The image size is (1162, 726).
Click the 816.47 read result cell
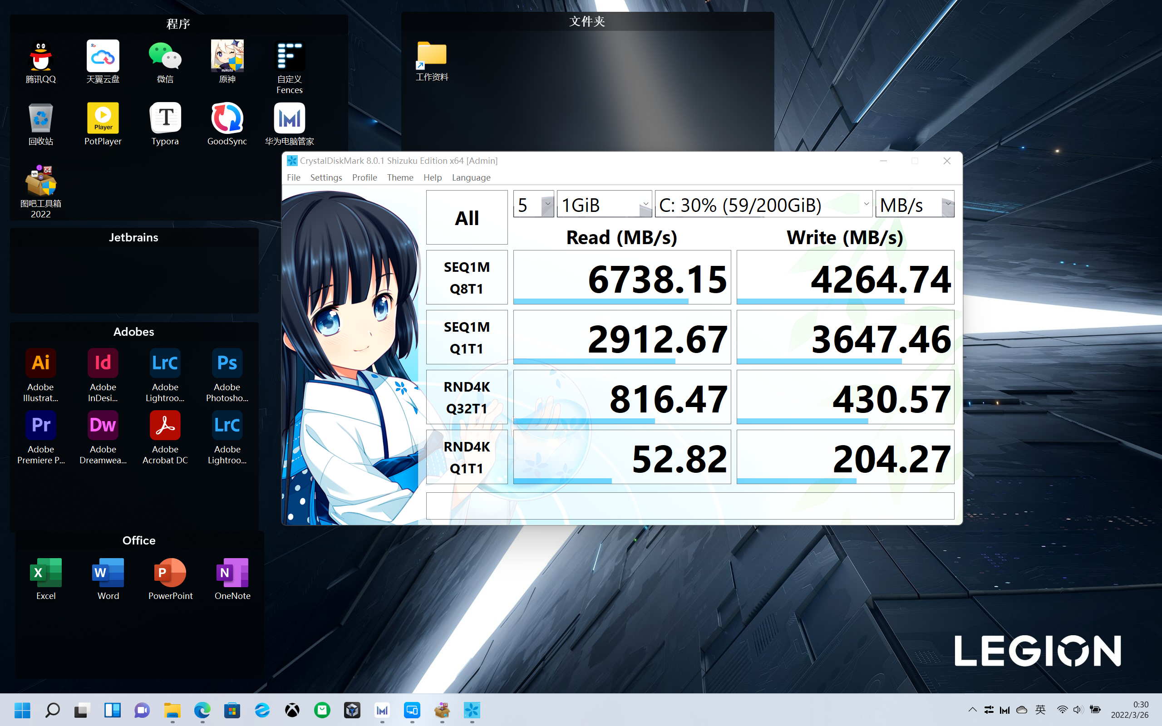(x=622, y=397)
